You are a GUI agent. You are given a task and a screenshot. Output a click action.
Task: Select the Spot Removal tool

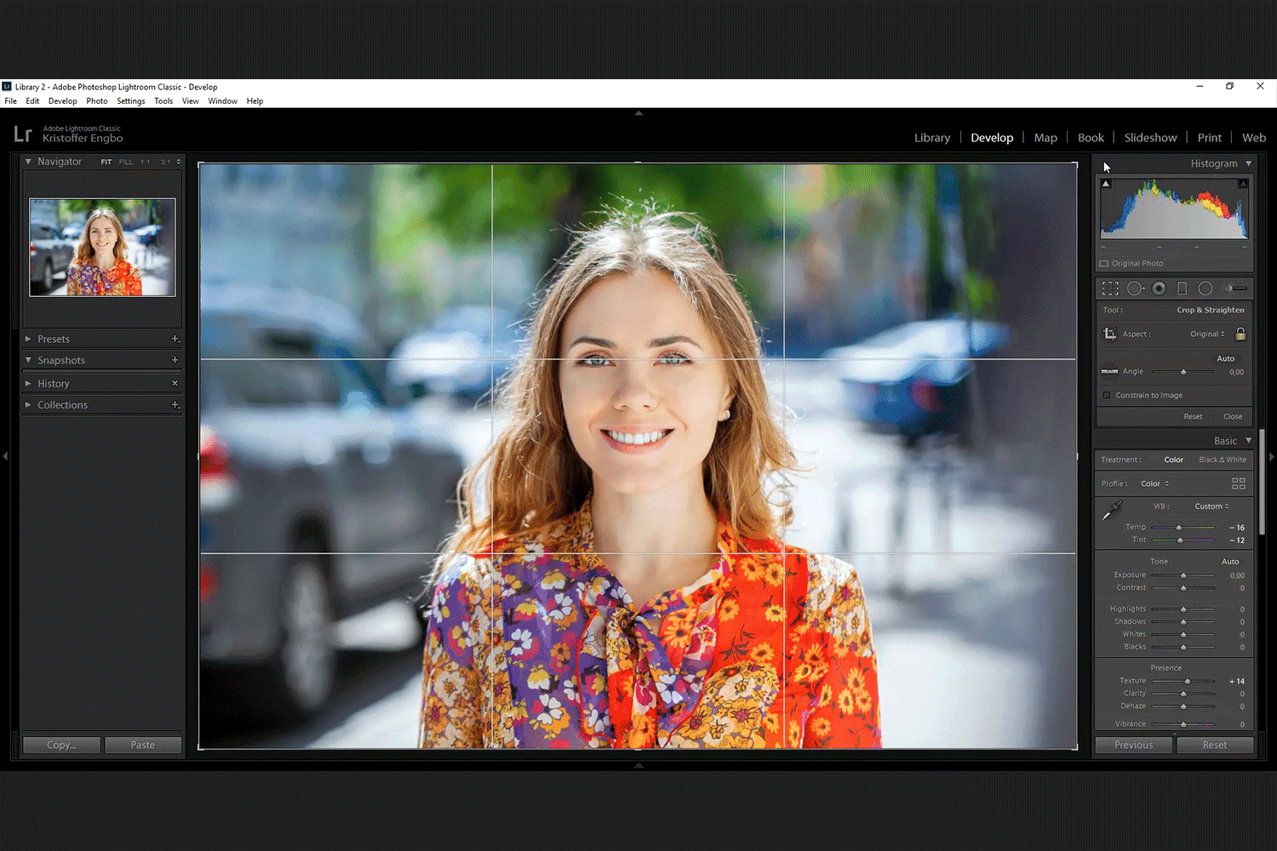pos(1134,288)
